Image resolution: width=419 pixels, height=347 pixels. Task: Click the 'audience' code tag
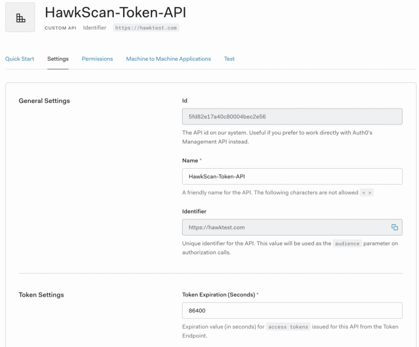[347, 244]
